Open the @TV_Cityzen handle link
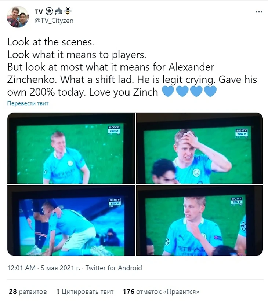The image size is (268, 301). coord(54,21)
